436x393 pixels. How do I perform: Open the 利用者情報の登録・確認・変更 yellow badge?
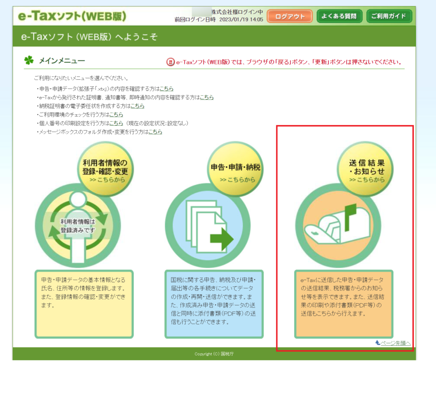point(106,169)
